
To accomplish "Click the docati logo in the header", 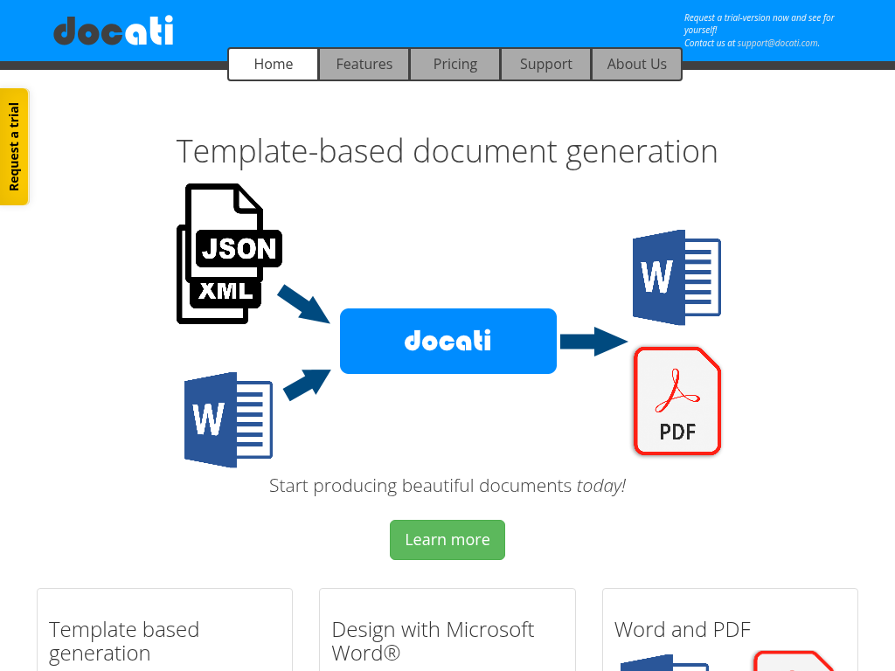I will point(114,31).
